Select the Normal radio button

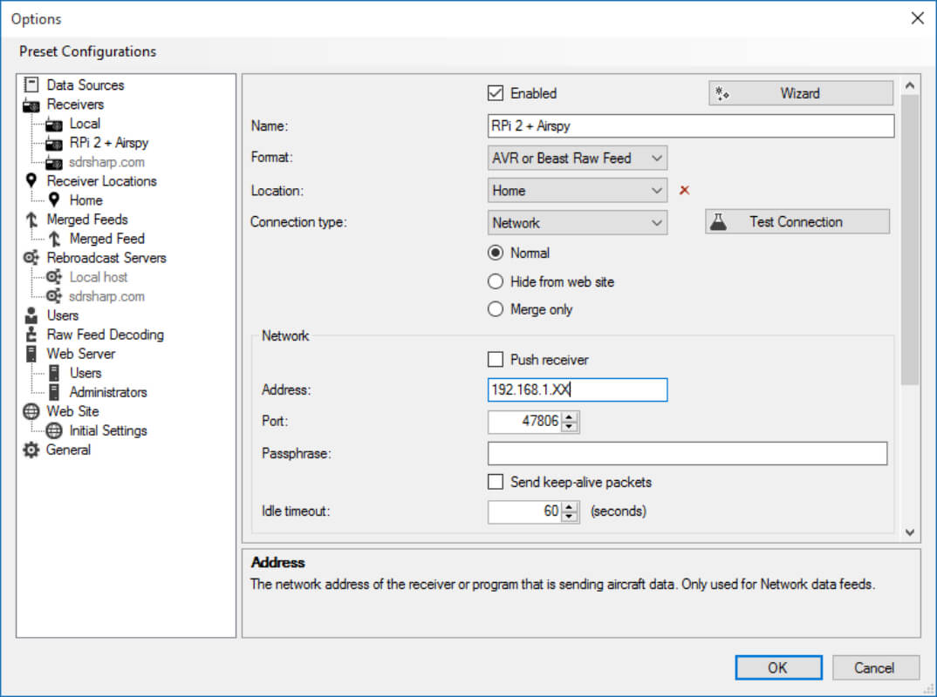click(x=496, y=253)
